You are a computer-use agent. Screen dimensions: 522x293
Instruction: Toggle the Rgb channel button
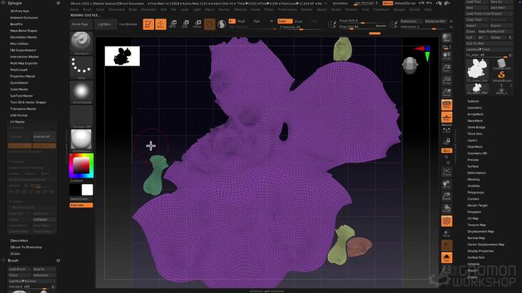click(x=257, y=21)
